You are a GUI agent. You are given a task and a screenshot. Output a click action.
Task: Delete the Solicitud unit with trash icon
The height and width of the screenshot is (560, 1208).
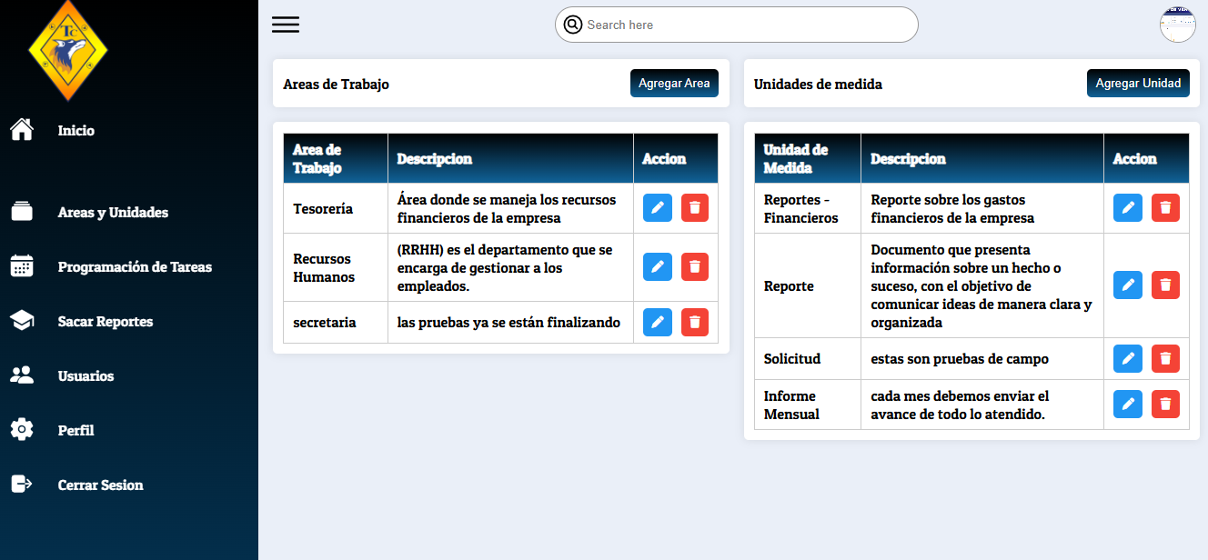(1165, 358)
